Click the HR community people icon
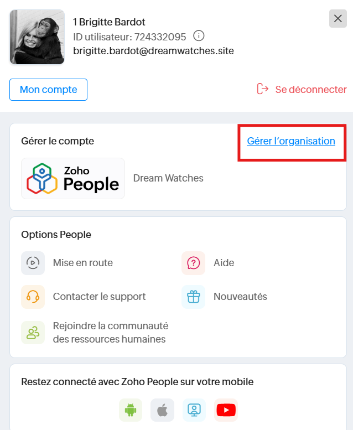The height and width of the screenshot is (430, 353). 33,332
